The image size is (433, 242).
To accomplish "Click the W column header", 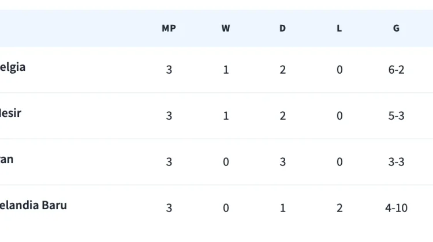I will tap(226, 28).
